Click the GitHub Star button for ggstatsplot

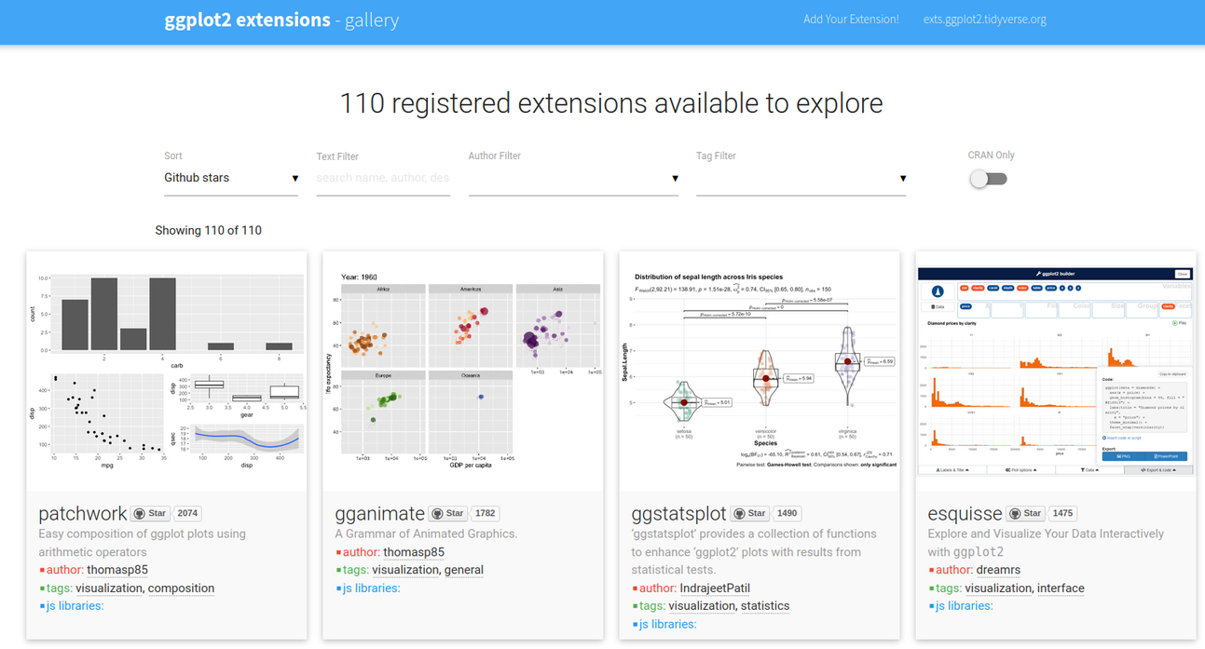pyautogui.click(x=750, y=513)
